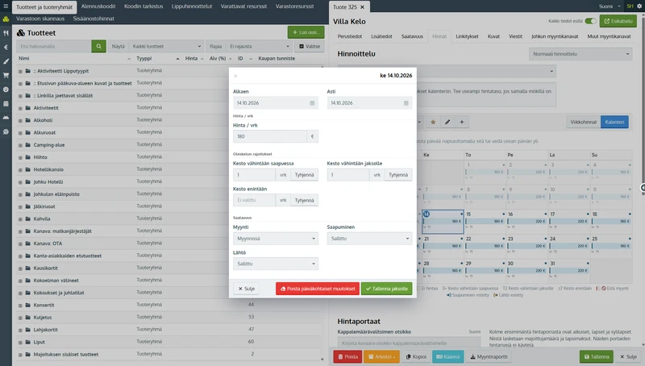645x366 pixels.
Task: Expand the Aktiviteetit tree row
Action: point(20,108)
